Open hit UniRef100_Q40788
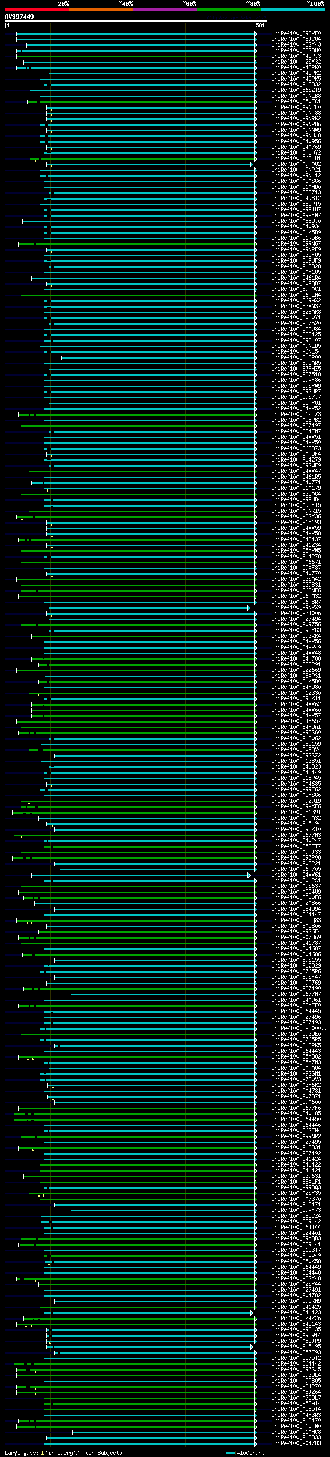This screenshot has height=1457, width=330. click(296, 659)
